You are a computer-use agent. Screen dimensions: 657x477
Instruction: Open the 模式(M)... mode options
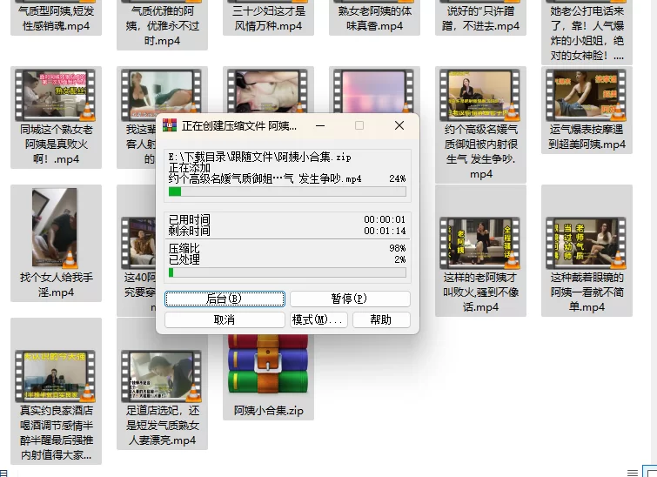pyautogui.click(x=318, y=319)
